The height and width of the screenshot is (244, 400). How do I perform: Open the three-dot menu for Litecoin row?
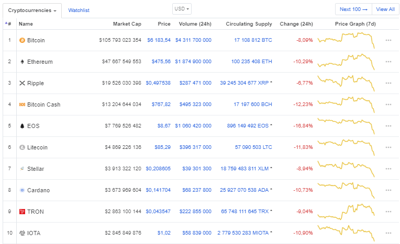point(388,147)
